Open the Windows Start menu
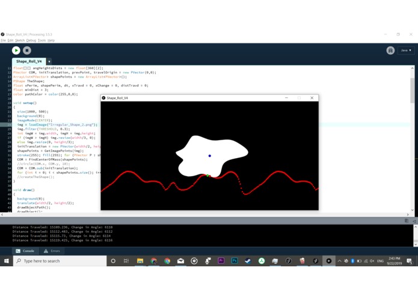 (x=7, y=261)
